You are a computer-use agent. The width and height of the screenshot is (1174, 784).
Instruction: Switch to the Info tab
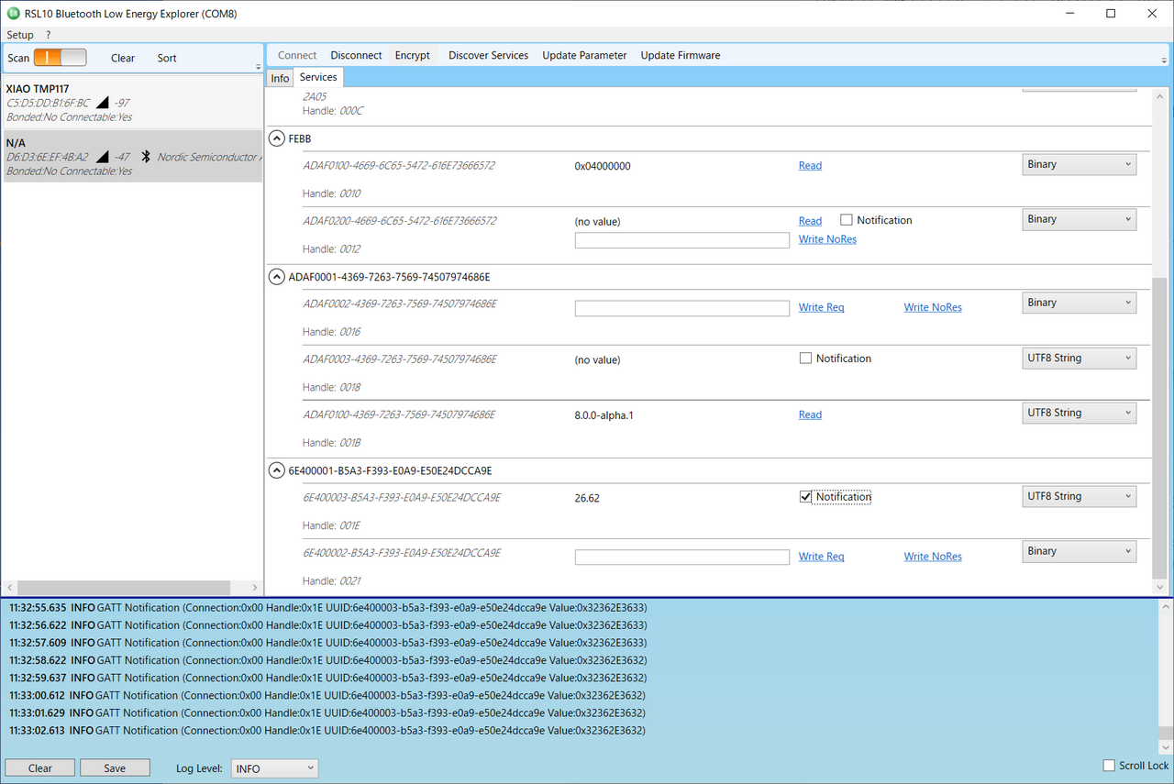click(x=280, y=78)
